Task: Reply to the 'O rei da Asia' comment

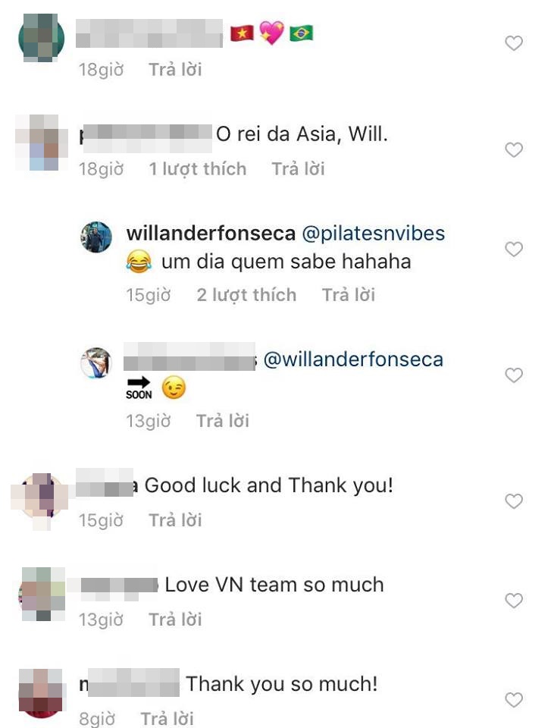Action: click(x=298, y=169)
